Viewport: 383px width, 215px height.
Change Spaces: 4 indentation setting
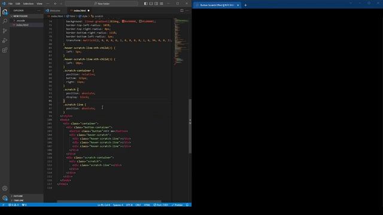[118, 205]
